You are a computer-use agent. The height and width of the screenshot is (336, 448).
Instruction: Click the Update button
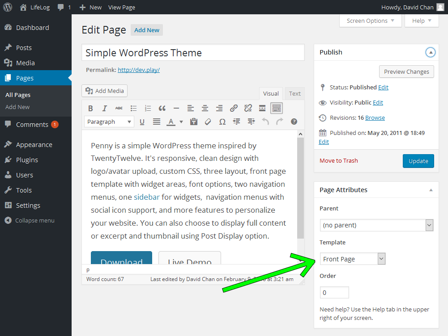(x=418, y=160)
